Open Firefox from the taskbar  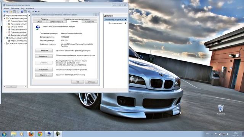(31, 134)
